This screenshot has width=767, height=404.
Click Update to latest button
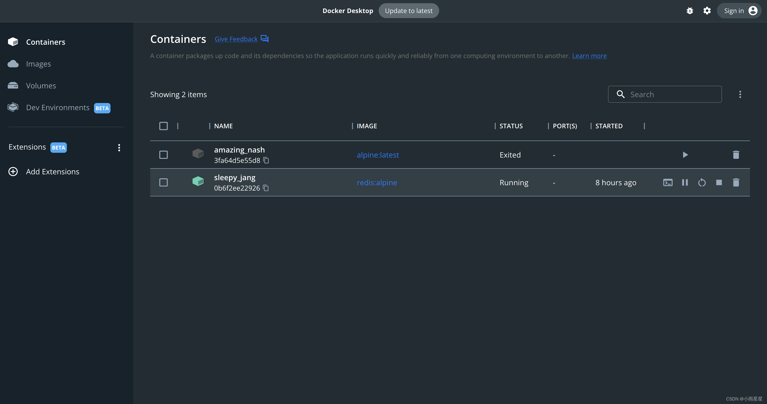[x=409, y=11]
